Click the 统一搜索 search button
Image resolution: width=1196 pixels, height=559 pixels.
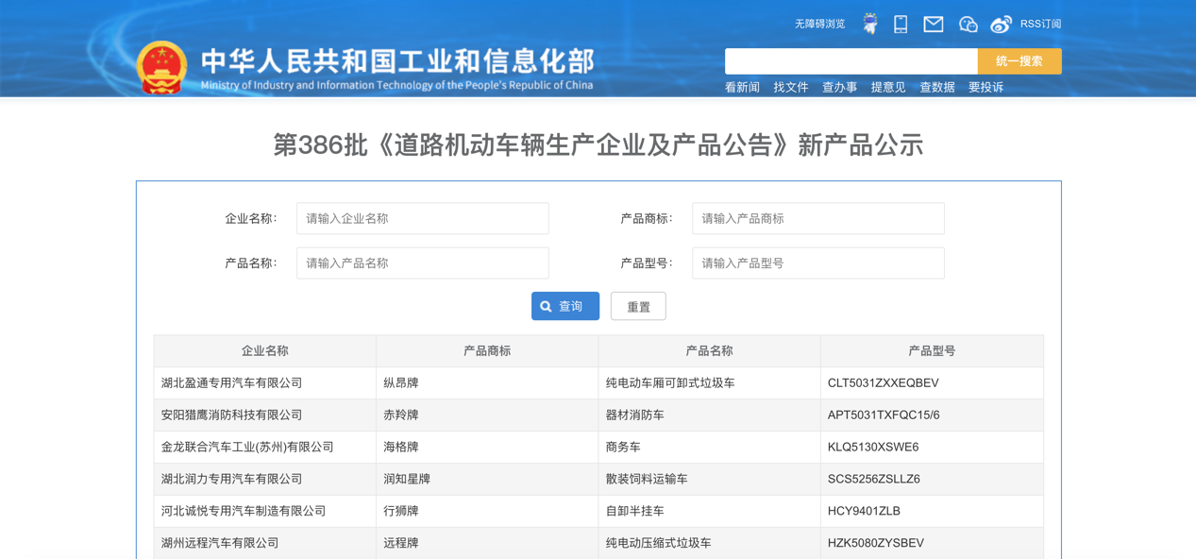(1019, 60)
